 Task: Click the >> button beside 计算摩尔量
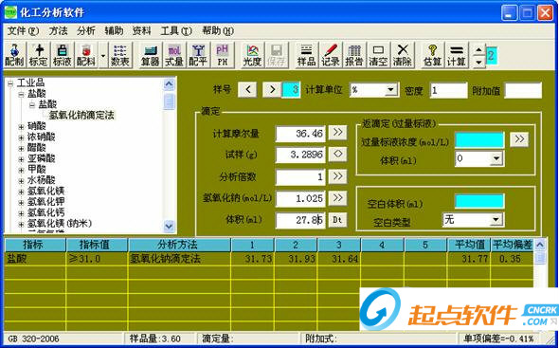pos(337,133)
